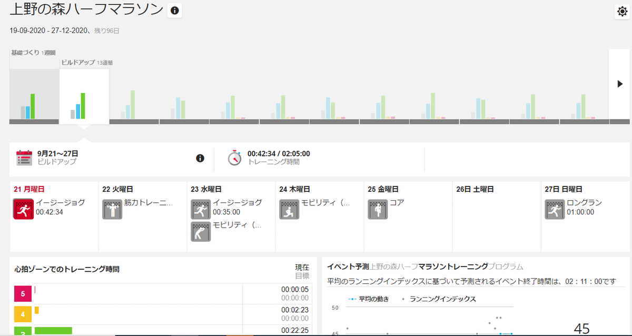This screenshot has height=336, width=632.
Task: Open info icon for ビルドアップ week
Action: [200, 158]
